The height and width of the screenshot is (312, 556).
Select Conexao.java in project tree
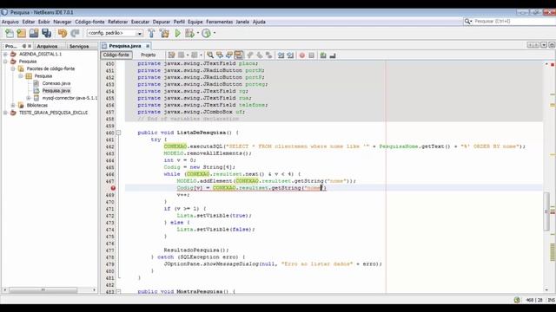click(x=56, y=83)
